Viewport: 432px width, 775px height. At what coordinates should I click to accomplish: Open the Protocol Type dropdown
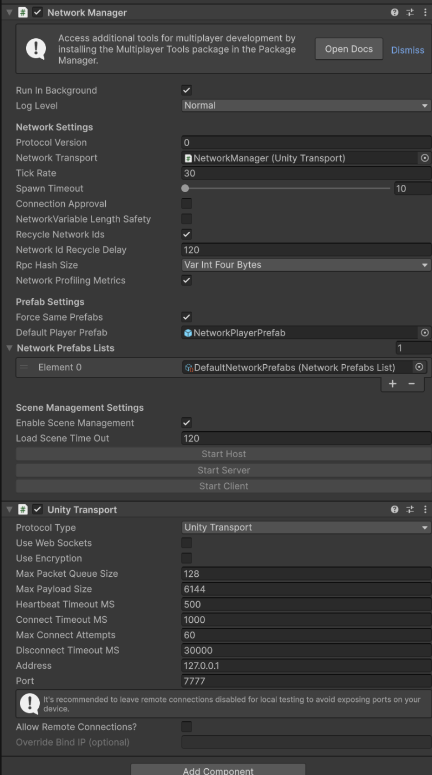[306, 528]
